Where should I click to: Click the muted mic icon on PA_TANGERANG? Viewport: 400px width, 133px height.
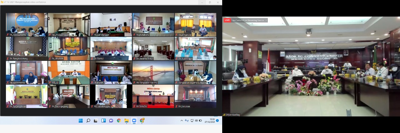[7, 35]
